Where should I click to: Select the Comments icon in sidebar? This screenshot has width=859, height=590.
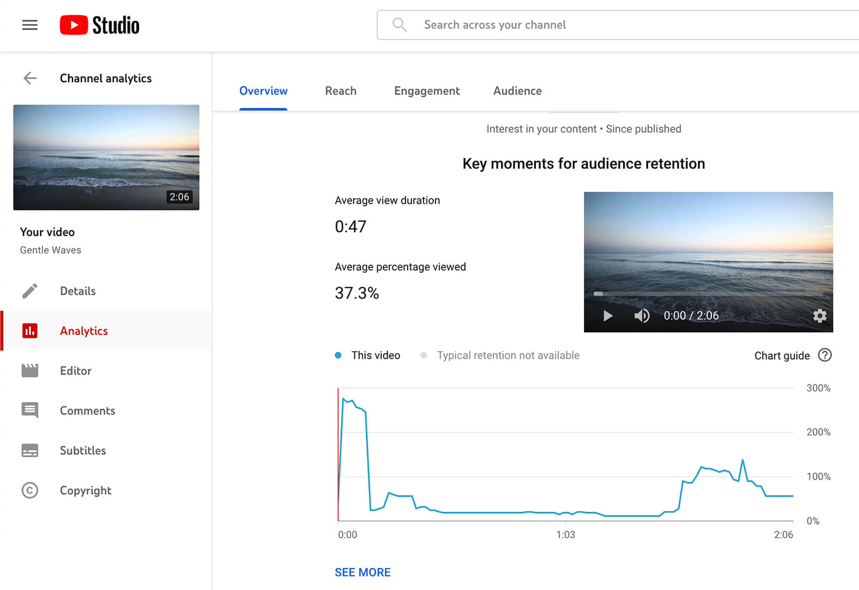click(31, 410)
